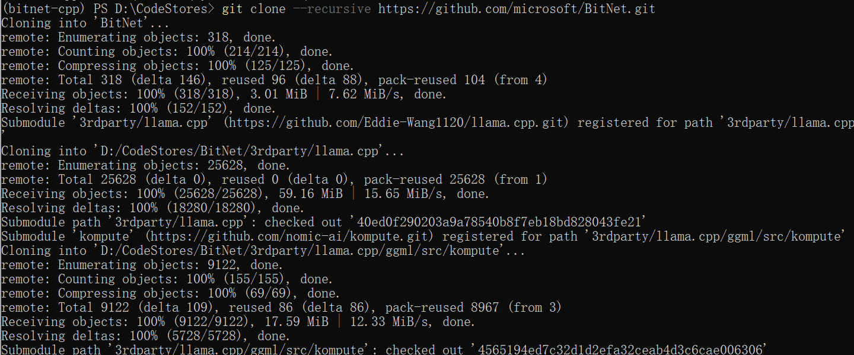Click the commit hash starting with 40ed0f29
854x355 pixels.
[x=501, y=222]
